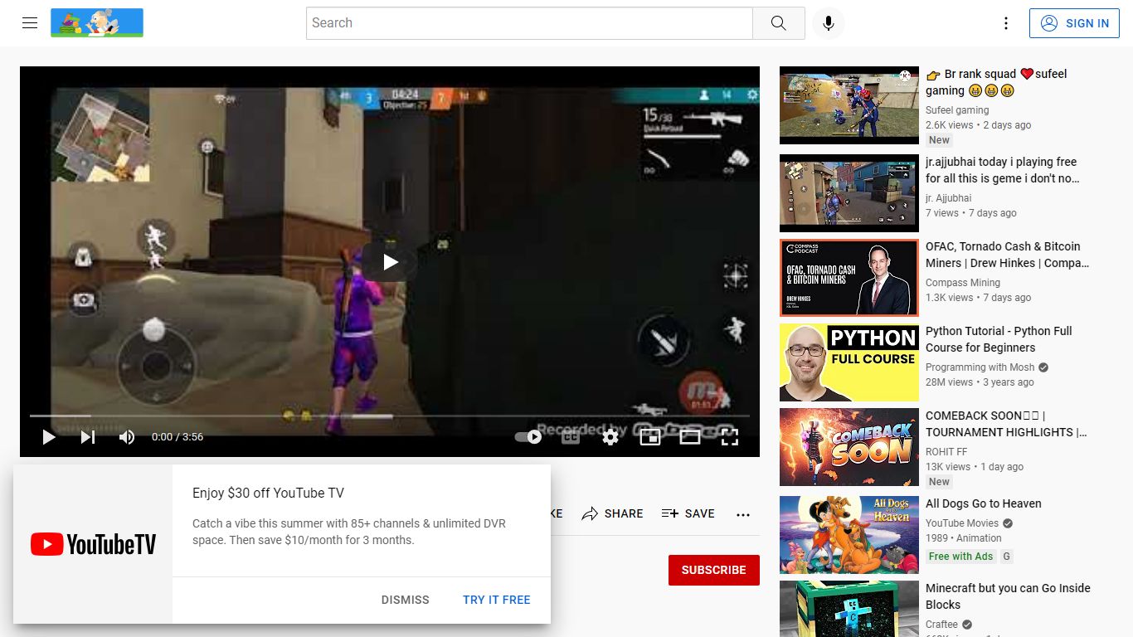Start voice search with microphone icon

coord(828,23)
